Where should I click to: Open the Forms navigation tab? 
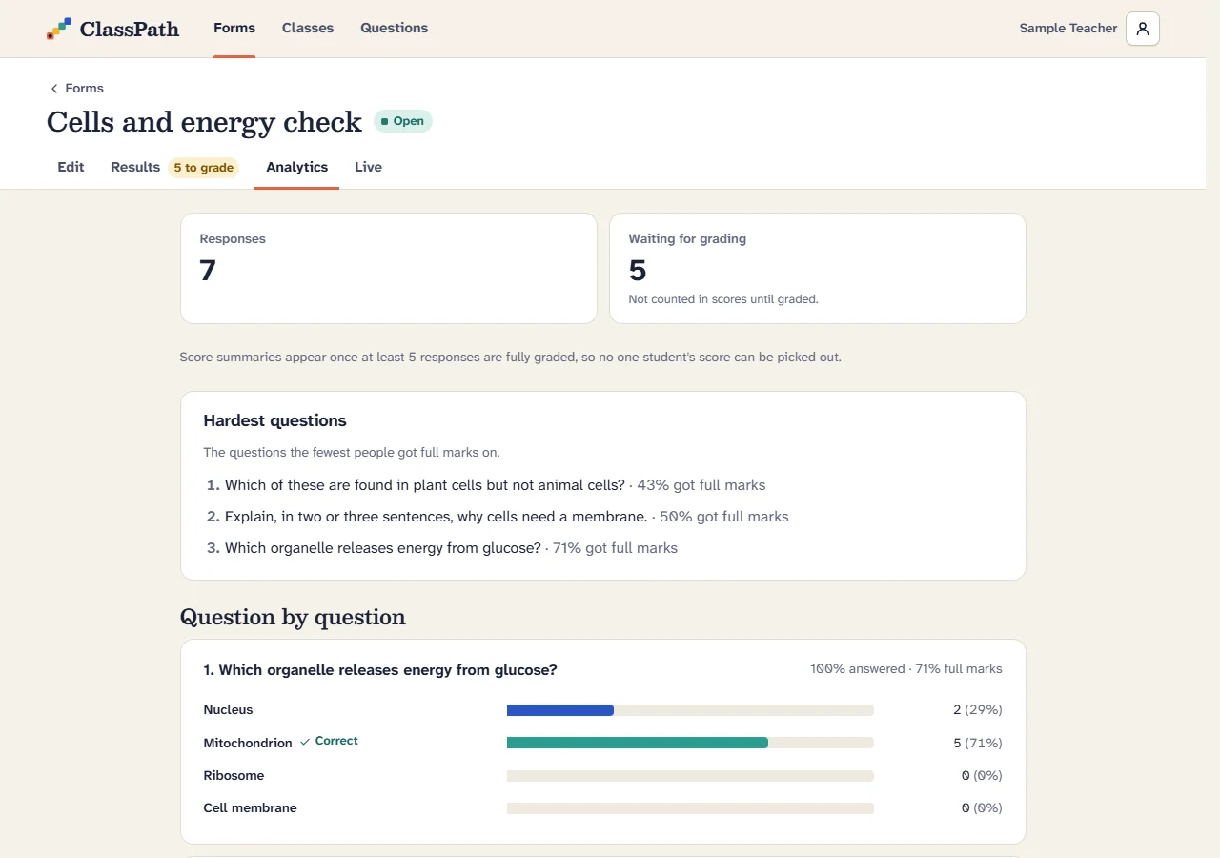(x=234, y=28)
